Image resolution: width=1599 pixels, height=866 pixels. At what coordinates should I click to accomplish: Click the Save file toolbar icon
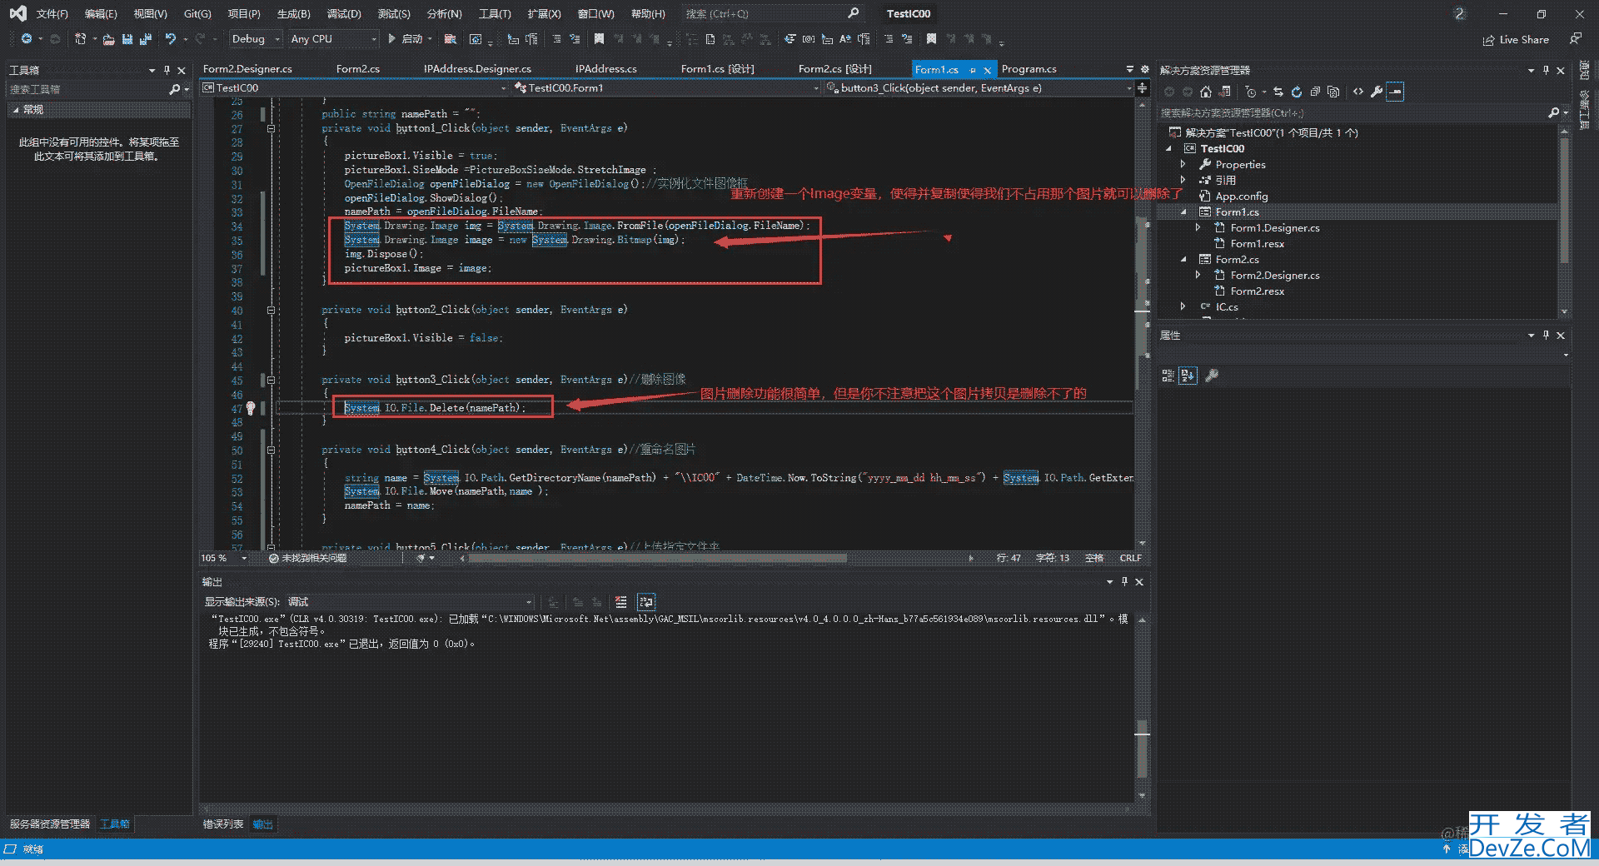click(127, 39)
